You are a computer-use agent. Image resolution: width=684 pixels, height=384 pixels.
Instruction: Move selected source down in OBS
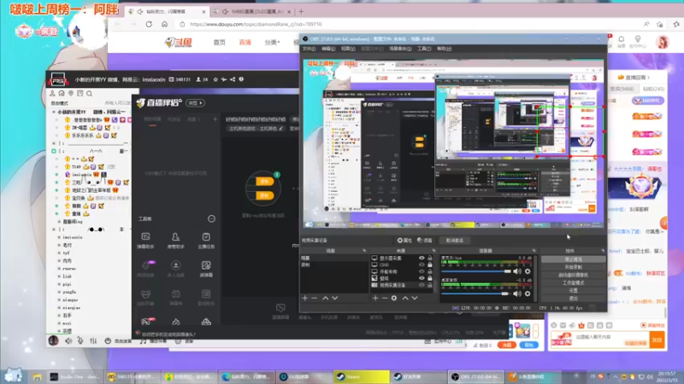415,298
